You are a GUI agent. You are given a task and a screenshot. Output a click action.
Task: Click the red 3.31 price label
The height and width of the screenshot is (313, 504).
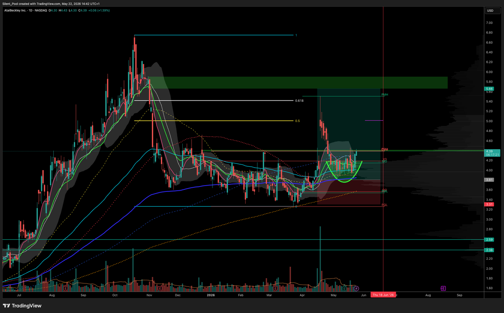(x=490, y=204)
